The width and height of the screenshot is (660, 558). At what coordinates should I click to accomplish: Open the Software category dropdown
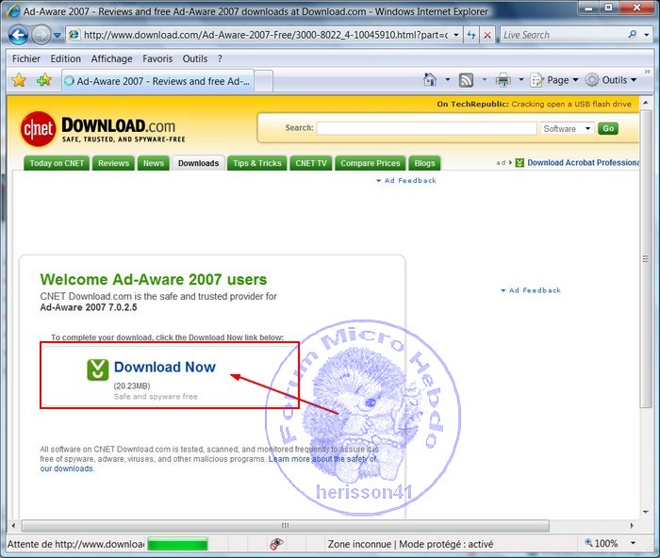tap(567, 128)
